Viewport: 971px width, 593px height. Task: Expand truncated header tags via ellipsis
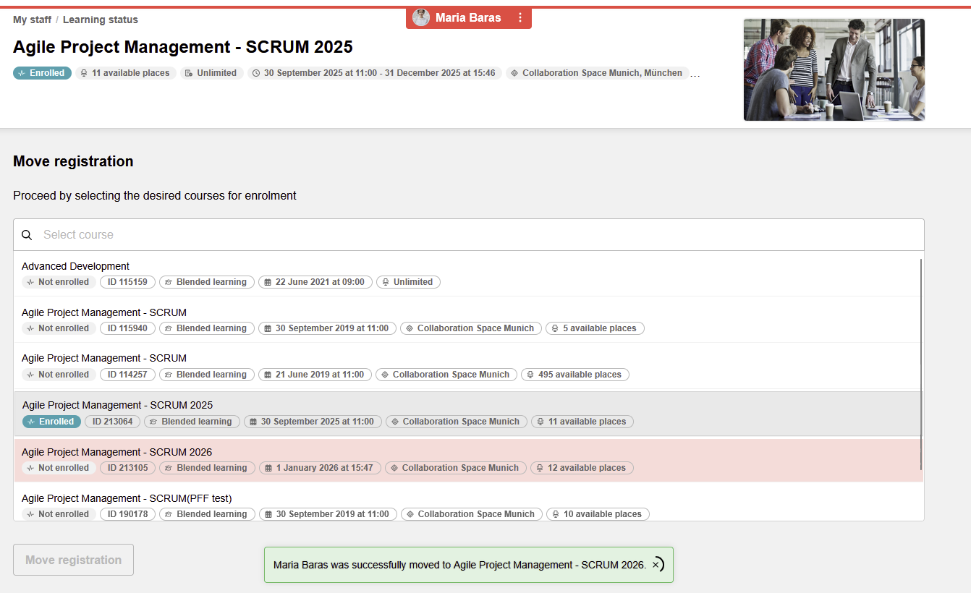[695, 74]
